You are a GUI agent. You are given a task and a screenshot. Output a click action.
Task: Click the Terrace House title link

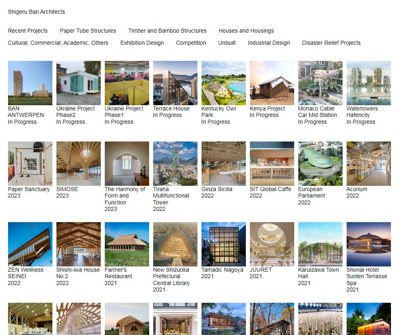(x=171, y=108)
